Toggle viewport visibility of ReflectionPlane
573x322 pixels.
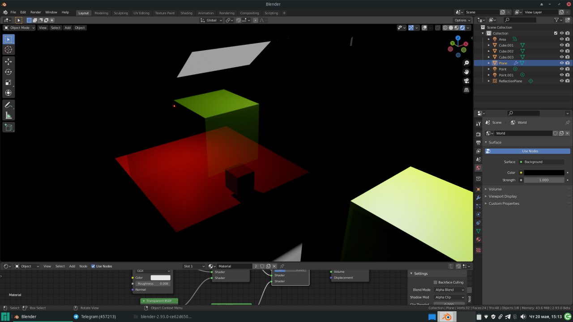pyautogui.click(x=562, y=81)
